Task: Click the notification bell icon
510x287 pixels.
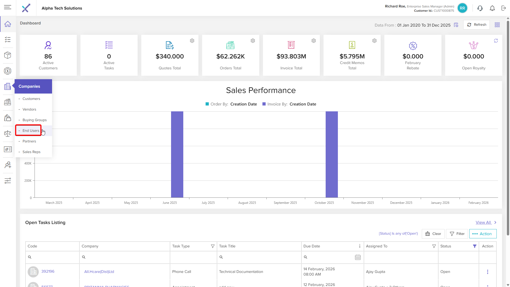Action: pyautogui.click(x=492, y=8)
